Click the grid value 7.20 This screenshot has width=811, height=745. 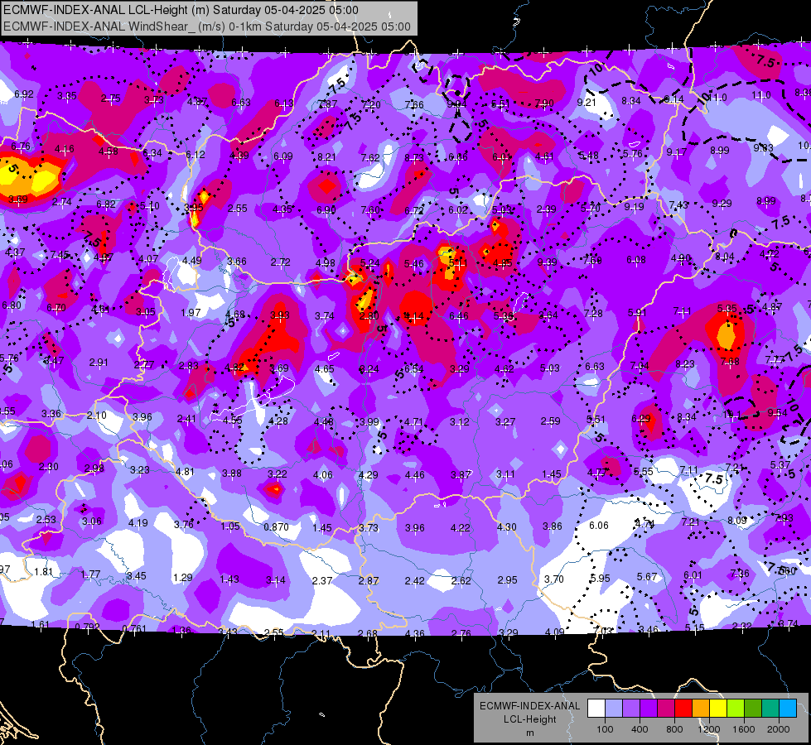(371, 105)
